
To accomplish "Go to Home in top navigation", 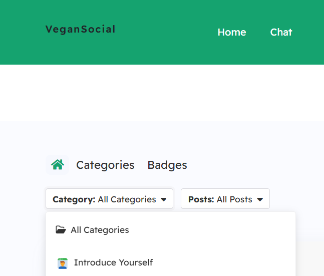I will coord(231,32).
